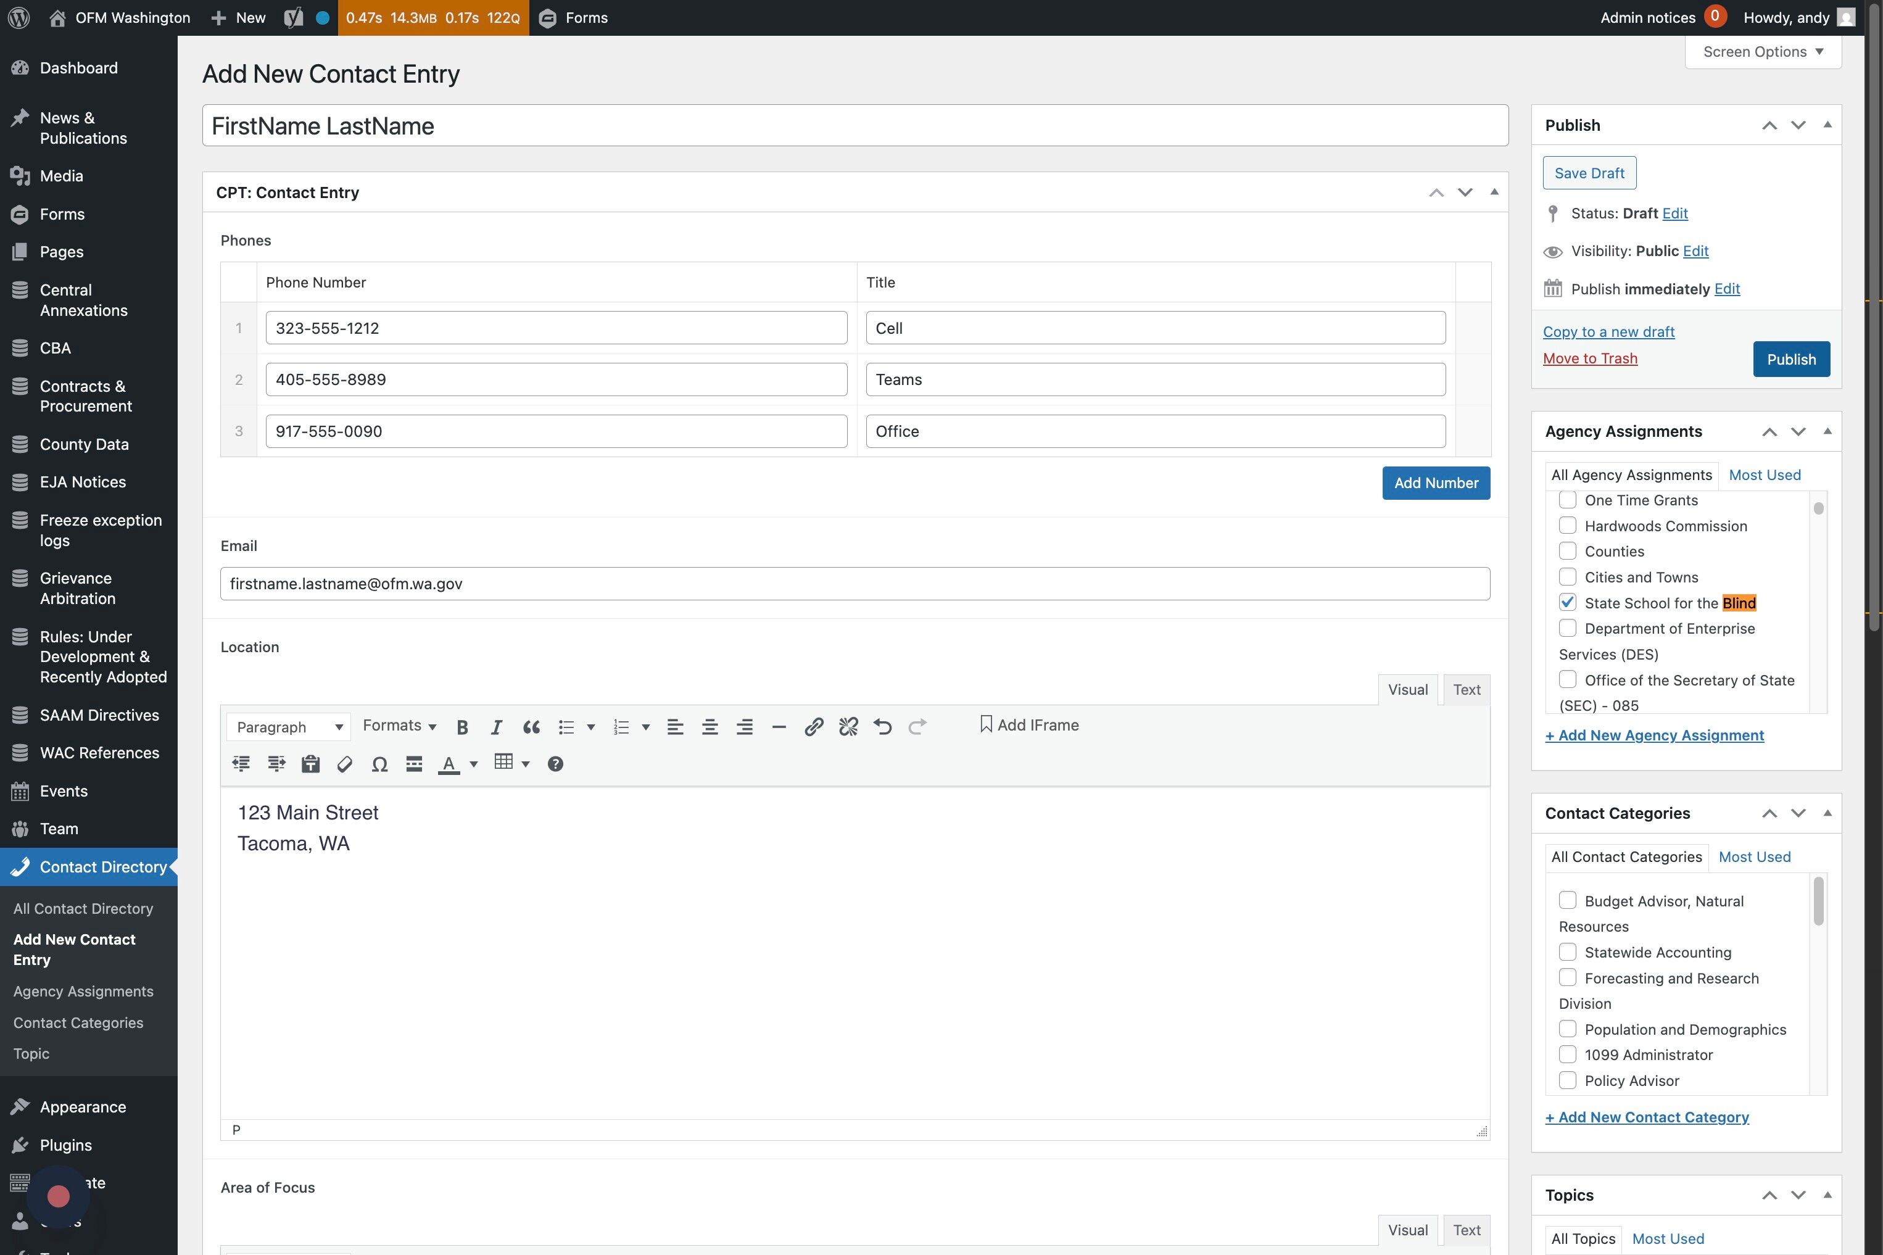Image resolution: width=1883 pixels, height=1255 pixels.
Task: Click the keyboard shortcuts help icon
Action: click(555, 764)
